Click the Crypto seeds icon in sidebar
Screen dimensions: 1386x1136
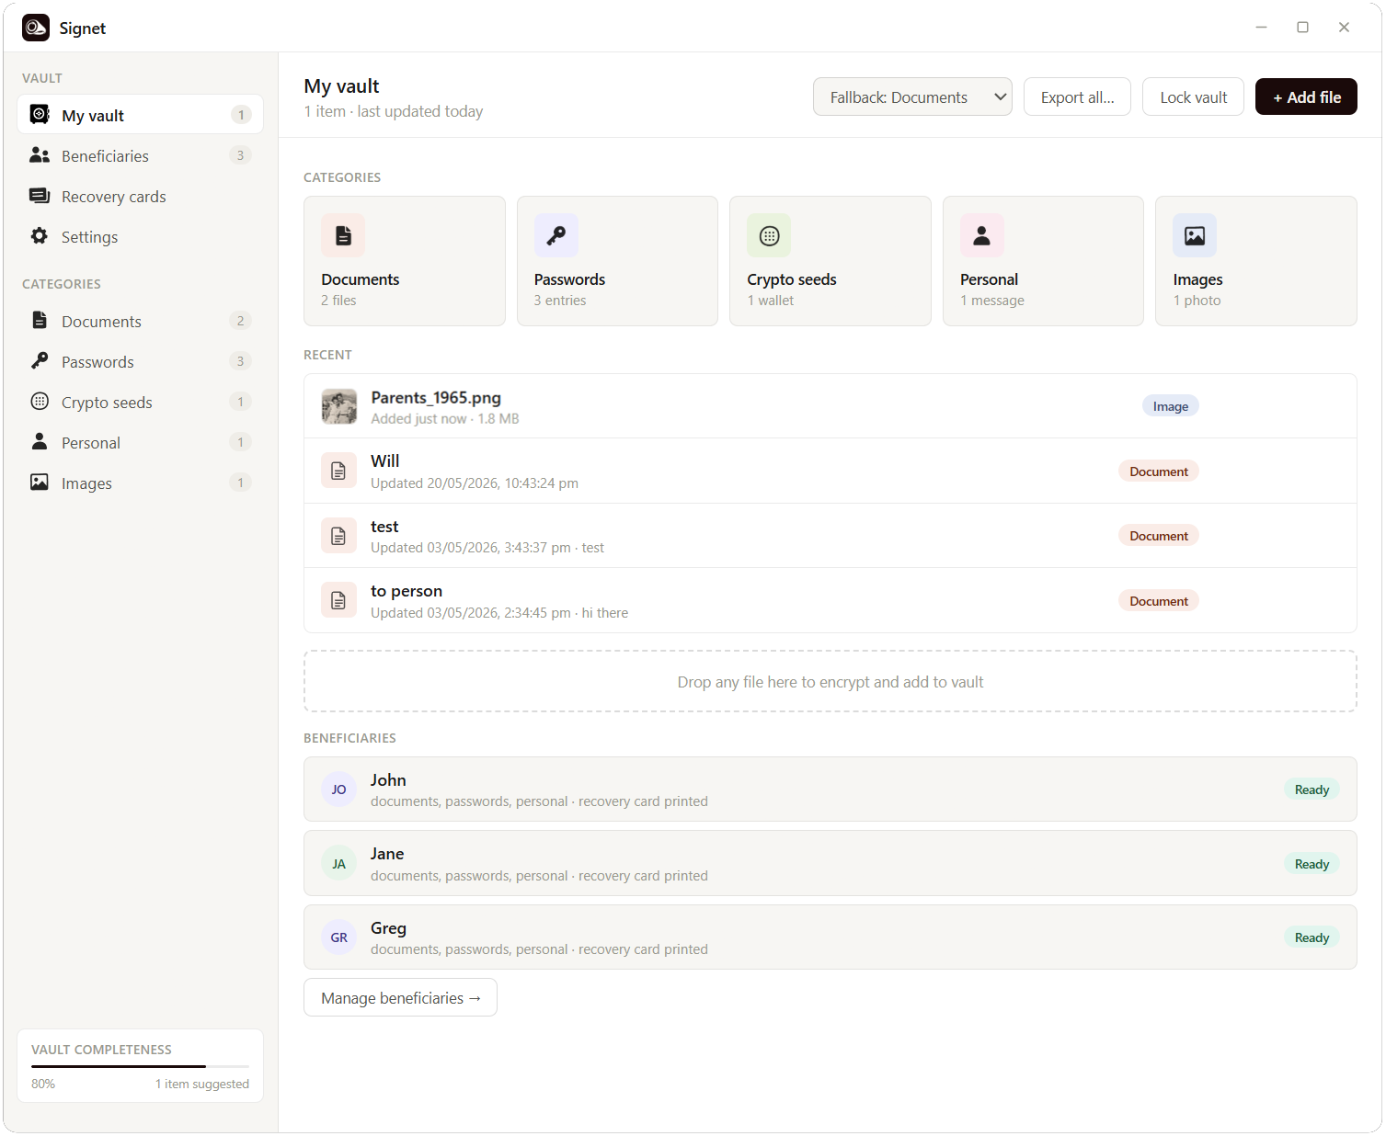click(40, 402)
